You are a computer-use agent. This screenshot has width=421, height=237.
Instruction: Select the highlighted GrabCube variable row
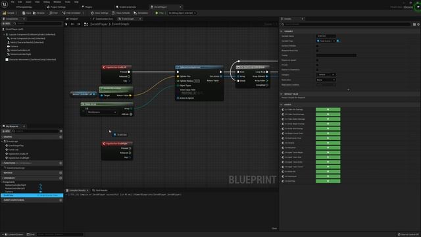tap(32, 196)
